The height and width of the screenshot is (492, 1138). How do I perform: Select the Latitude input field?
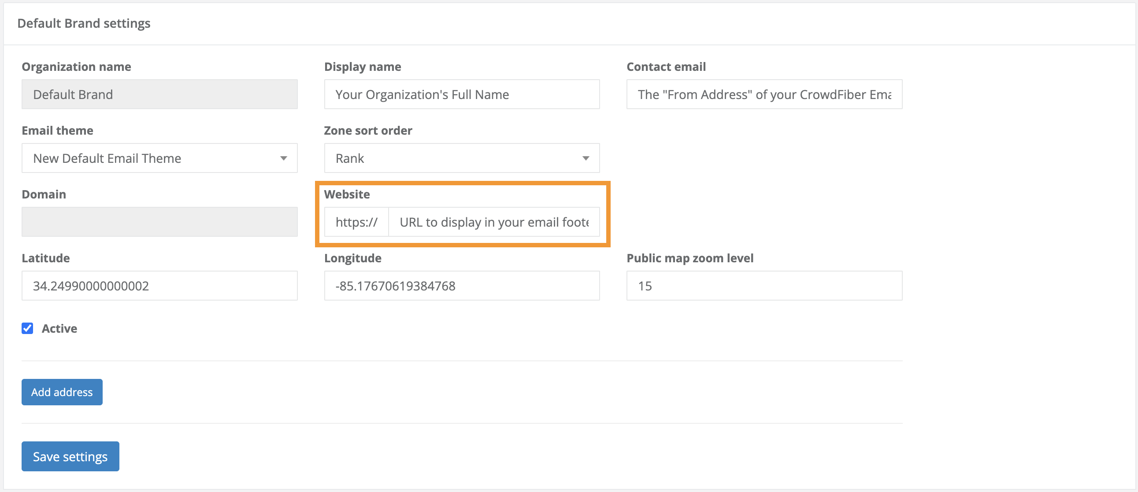[159, 286]
